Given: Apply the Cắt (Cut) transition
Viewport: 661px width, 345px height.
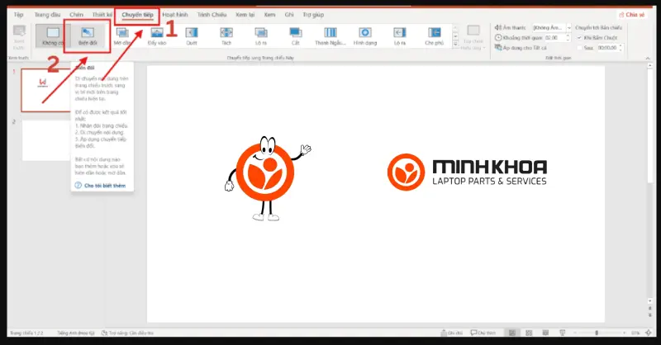Looking at the screenshot, I should point(296,36).
